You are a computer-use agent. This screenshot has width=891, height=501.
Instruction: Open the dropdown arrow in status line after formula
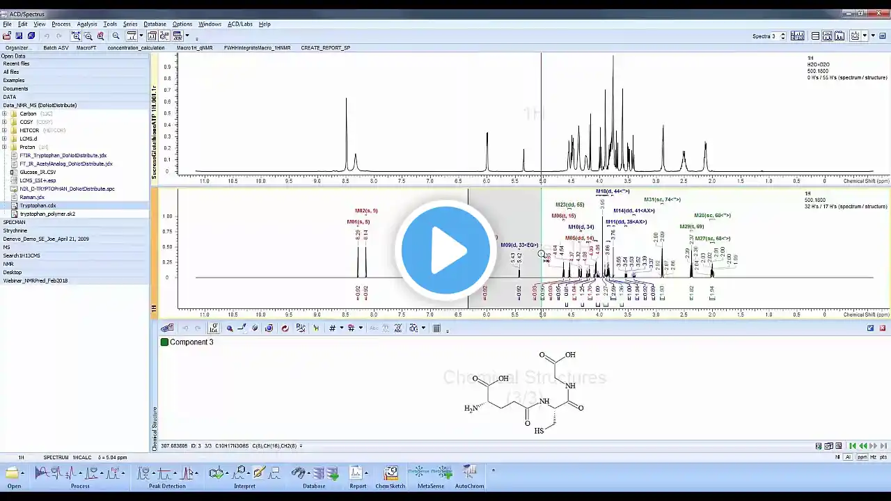[301, 446]
